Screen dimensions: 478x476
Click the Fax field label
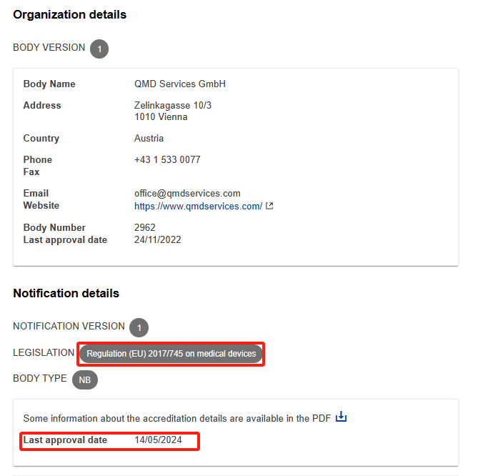(31, 172)
